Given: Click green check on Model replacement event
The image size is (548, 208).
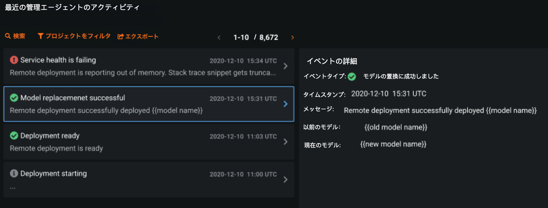Looking at the screenshot, I should click(x=14, y=98).
